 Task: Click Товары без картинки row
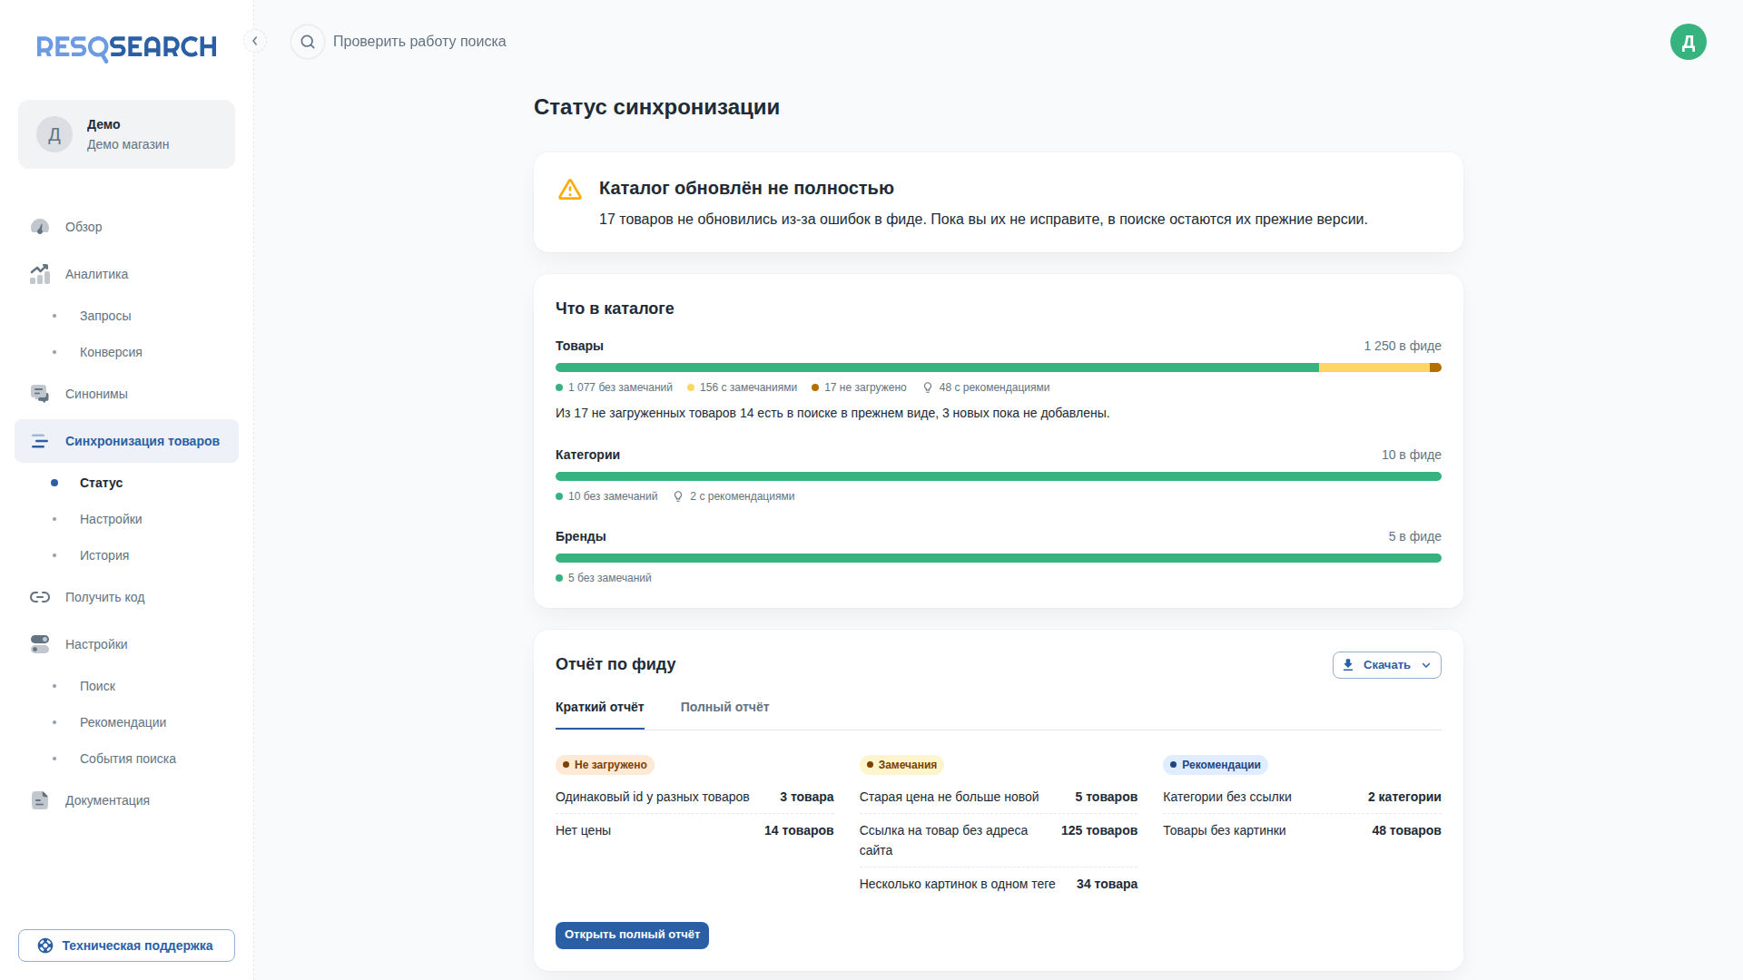[x=1302, y=830]
